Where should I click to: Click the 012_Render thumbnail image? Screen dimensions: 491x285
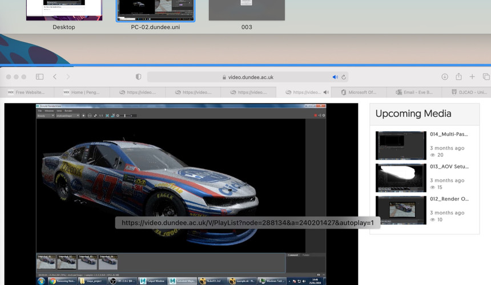pos(401,210)
